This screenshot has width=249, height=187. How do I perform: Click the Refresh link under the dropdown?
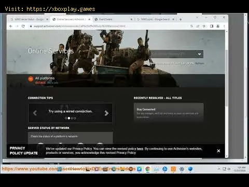click(200, 63)
